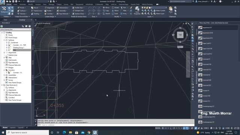
Task: Expand the Alignments tree node
Action: 4,52
